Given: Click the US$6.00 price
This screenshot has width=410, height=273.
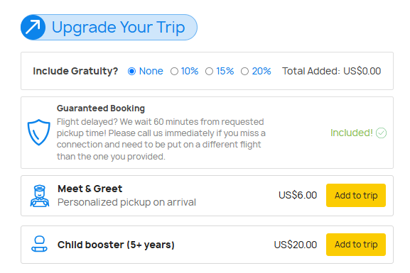Looking at the screenshot, I should coord(298,195).
